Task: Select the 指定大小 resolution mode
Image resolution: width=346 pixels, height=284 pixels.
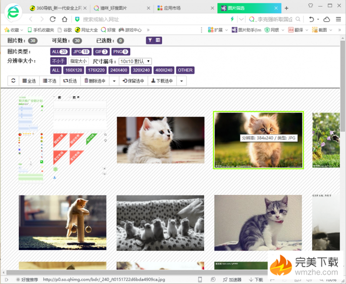Action: click(x=78, y=61)
